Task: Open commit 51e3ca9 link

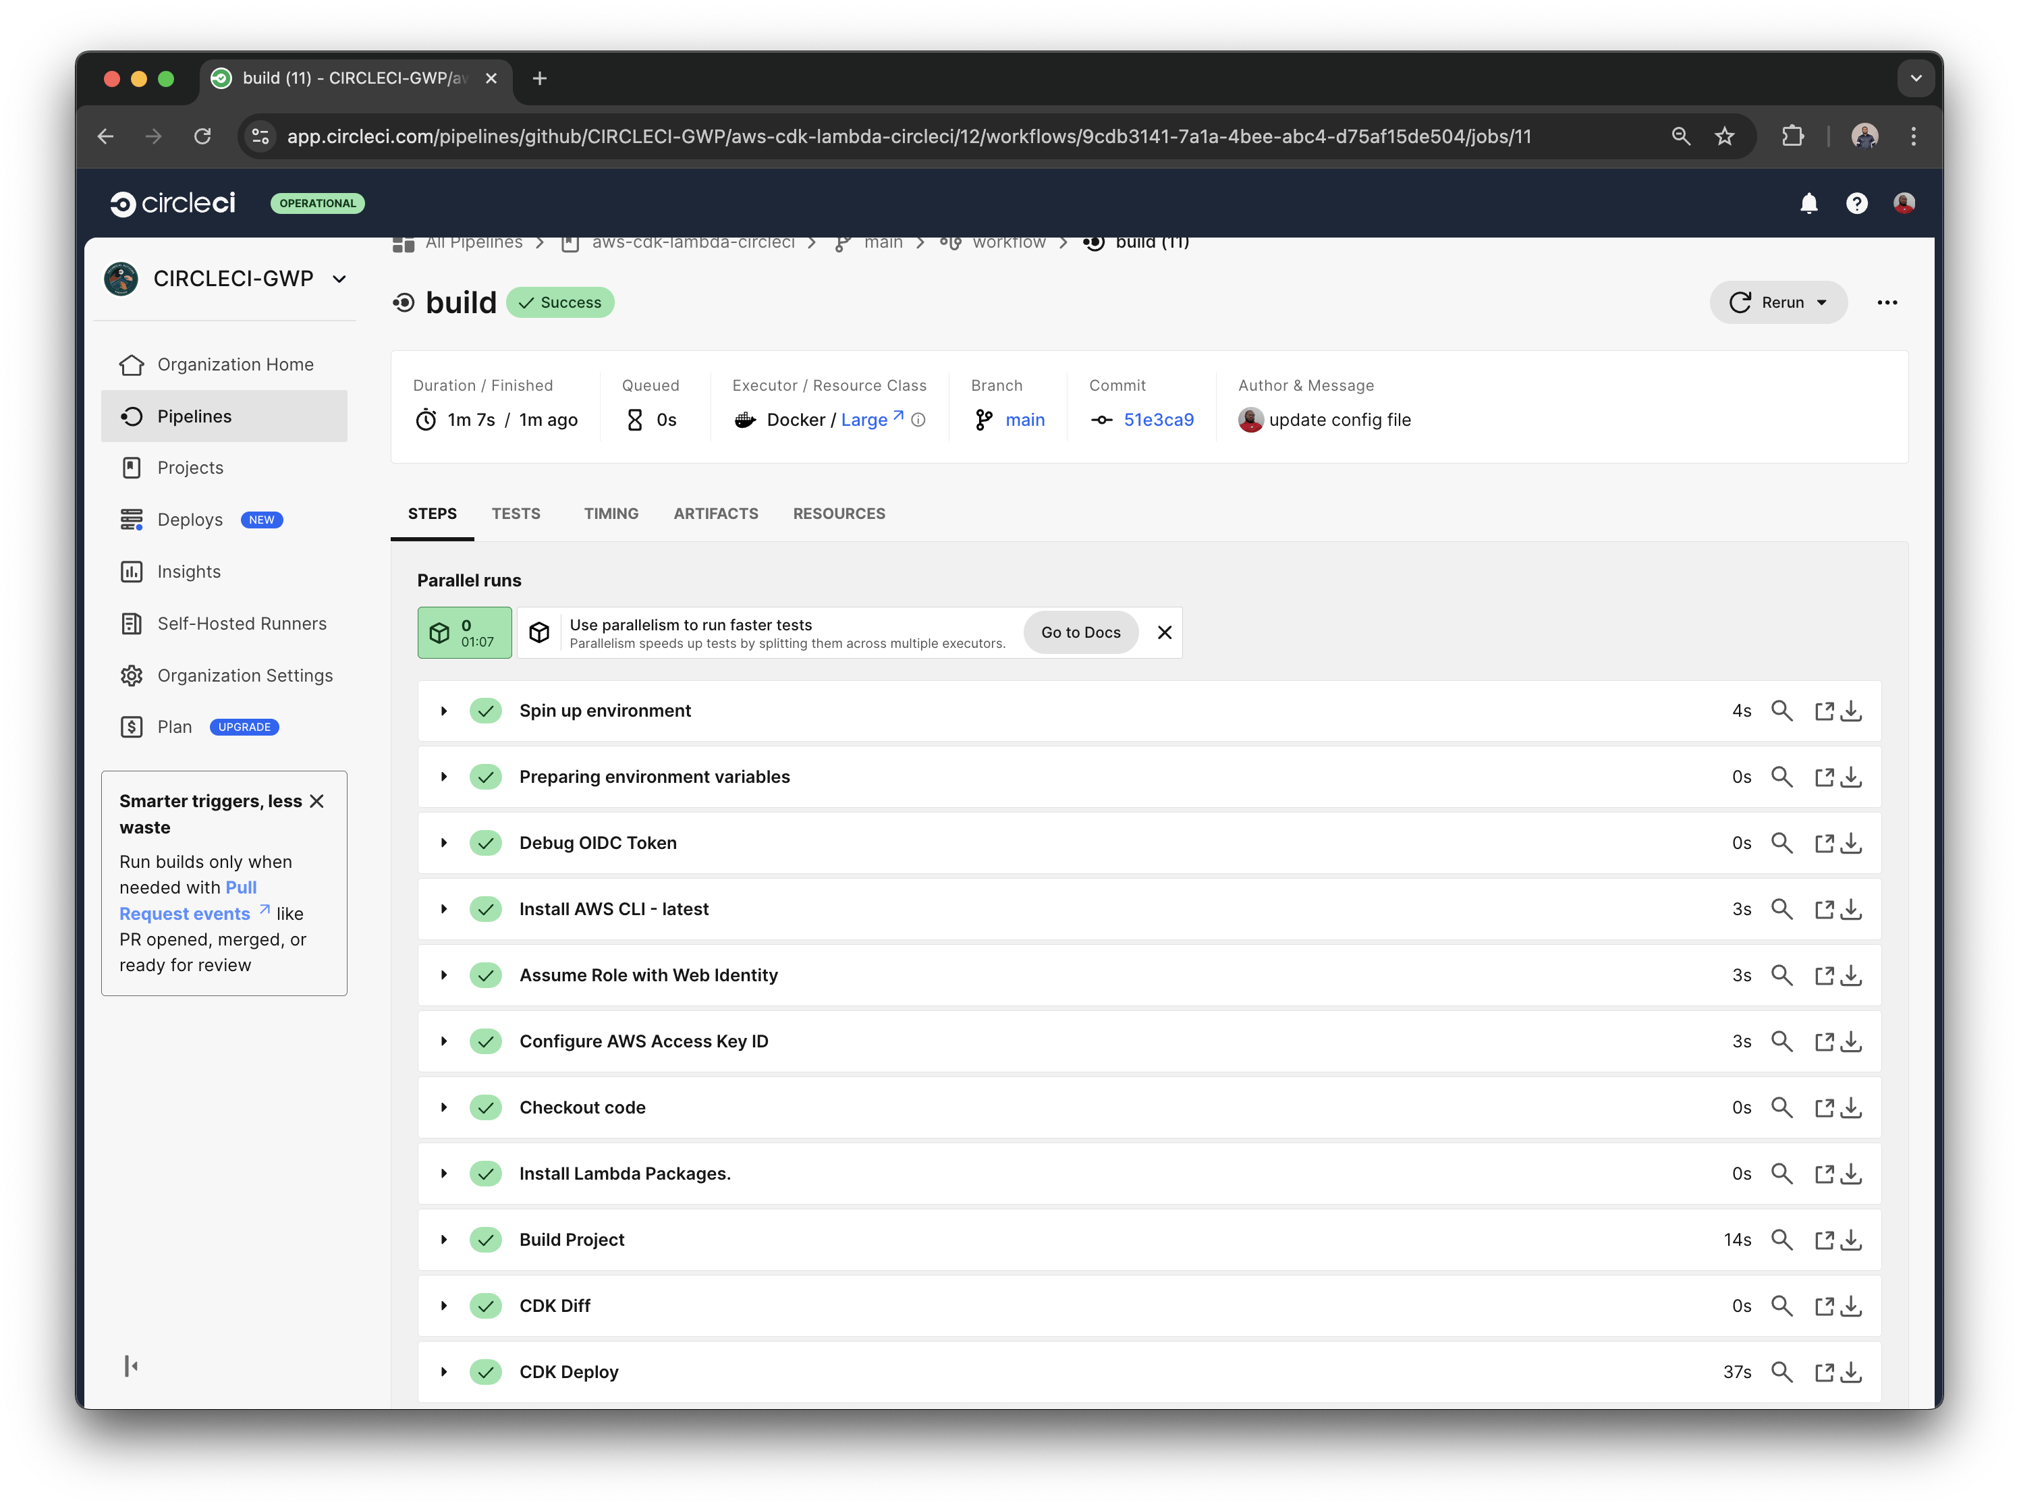Action: point(1158,419)
